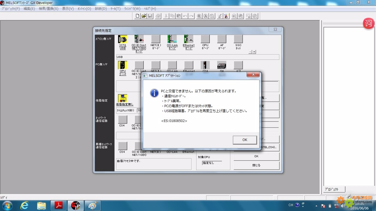The height and width of the screenshot is (211, 376).
Task: Open the 診断(D) menu
Action: [101, 9]
